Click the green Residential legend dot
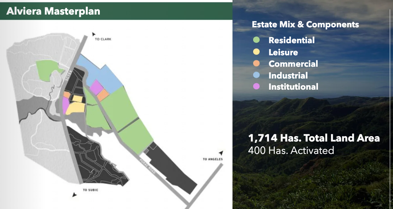 256,40
